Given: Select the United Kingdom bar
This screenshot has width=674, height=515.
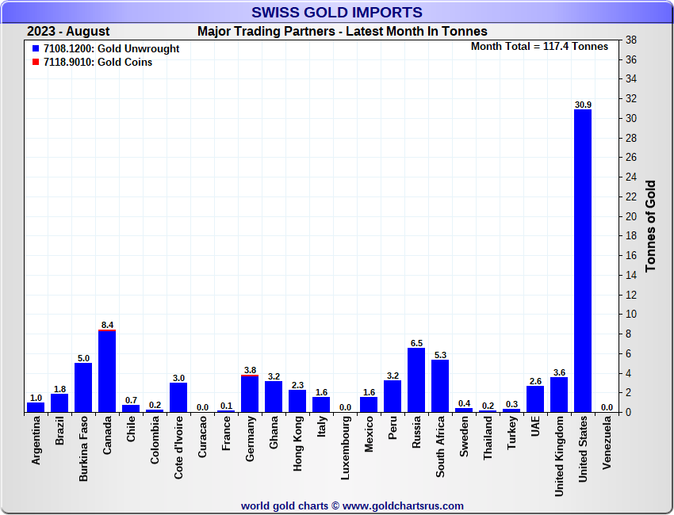Looking at the screenshot, I should pyautogui.click(x=559, y=395).
